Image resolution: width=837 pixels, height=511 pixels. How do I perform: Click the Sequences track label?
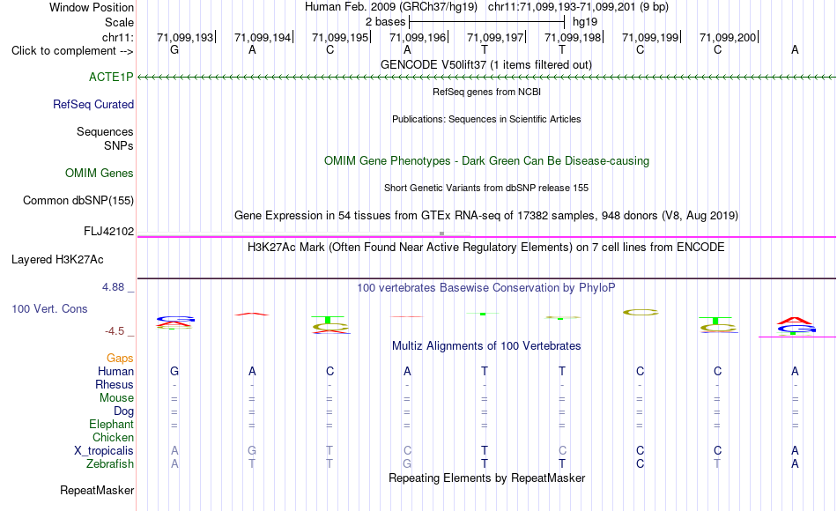pyautogui.click(x=105, y=131)
